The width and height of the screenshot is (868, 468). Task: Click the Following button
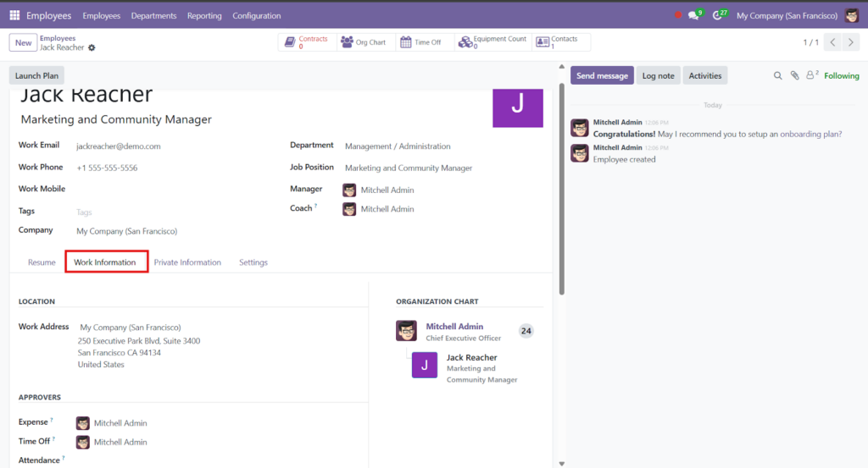(842, 75)
